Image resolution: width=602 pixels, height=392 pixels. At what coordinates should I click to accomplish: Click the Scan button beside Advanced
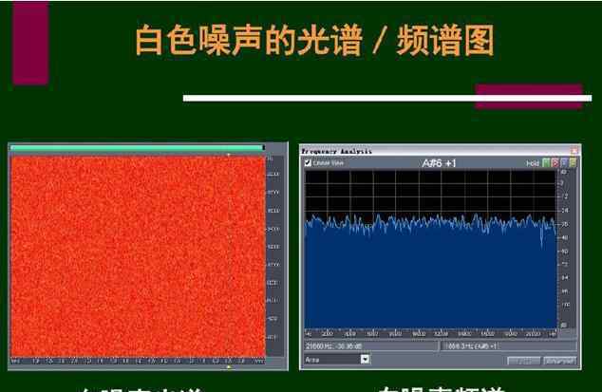(524, 361)
